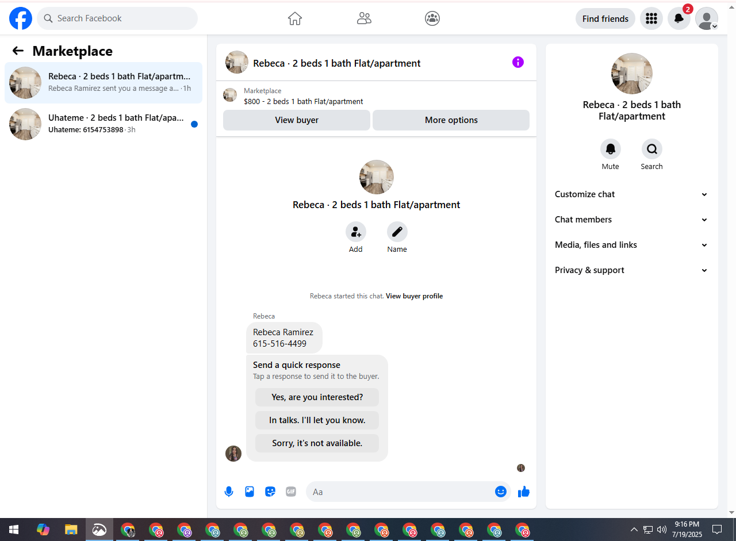
Task: Open the $800 Marketplace listing row
Action: 376,96
